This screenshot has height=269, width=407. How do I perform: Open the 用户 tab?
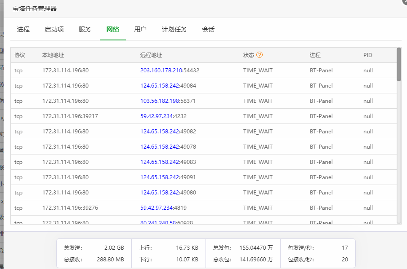coord(140,29)
